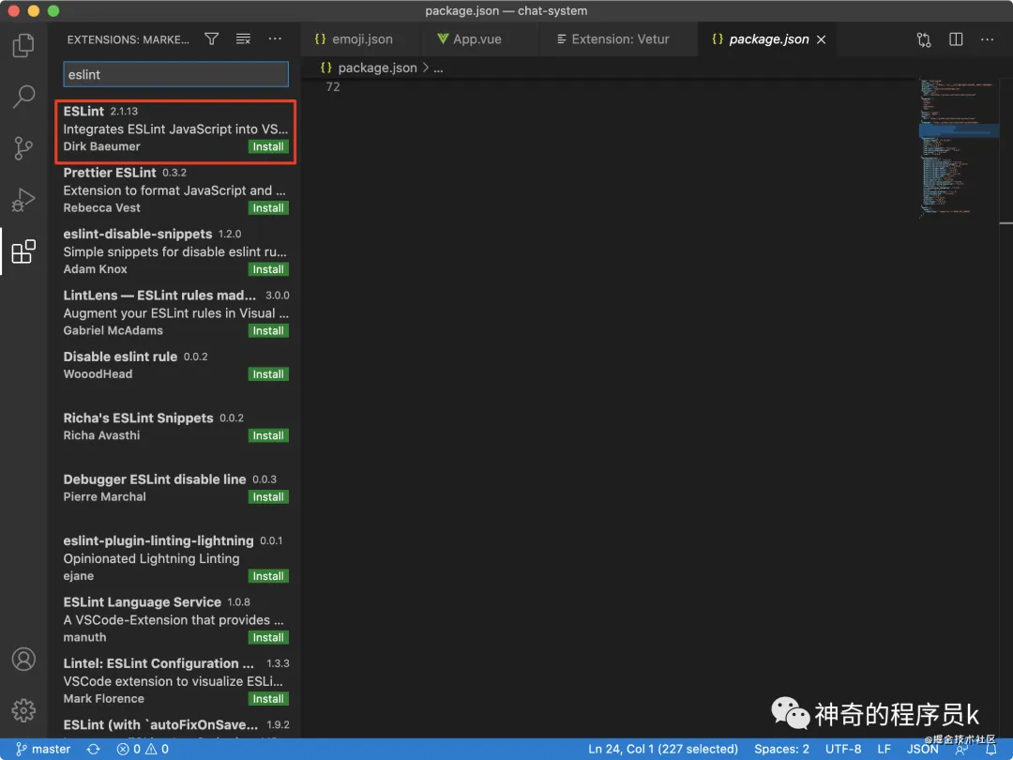Image resolution: width=1013 pixels, height=760 pixels.
Task: Clear extensions search results icon
Action: [x=243, y=39]
